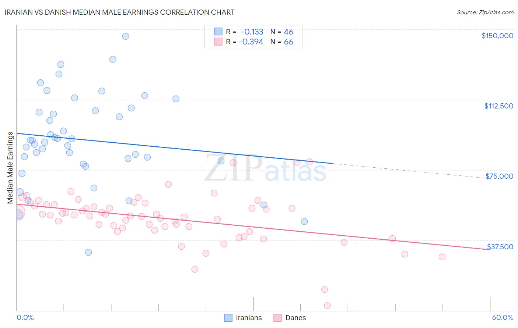Click the $37,500 y-axis label
518x328 pixels.
500,247
